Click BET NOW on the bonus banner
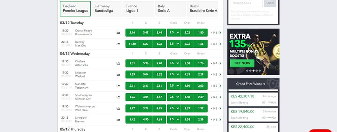This screenshot has height=132, width=337. [x=242, y=63]
